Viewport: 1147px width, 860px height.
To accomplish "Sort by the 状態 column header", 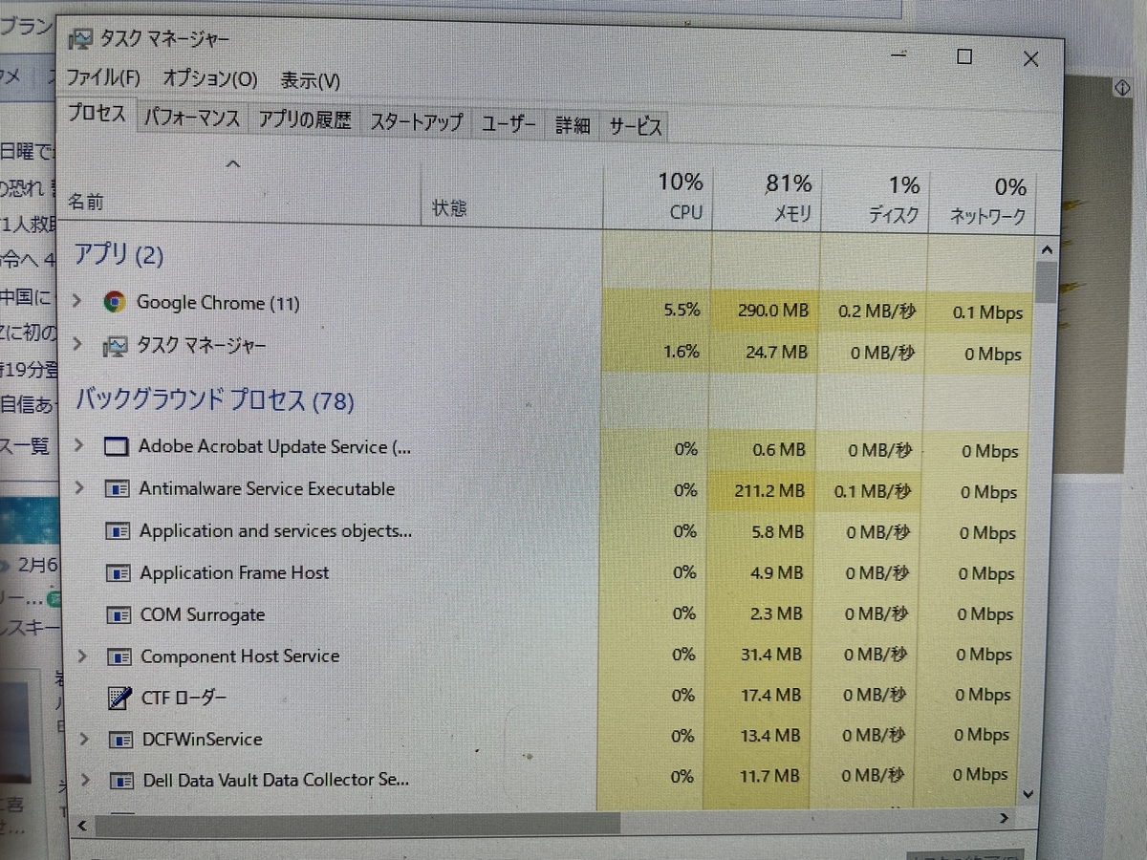I will click(449, 207).
